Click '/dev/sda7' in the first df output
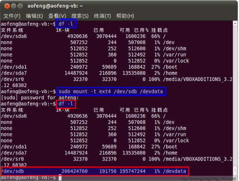This screenshot has height=181, width=239. [x=14, y=73]
